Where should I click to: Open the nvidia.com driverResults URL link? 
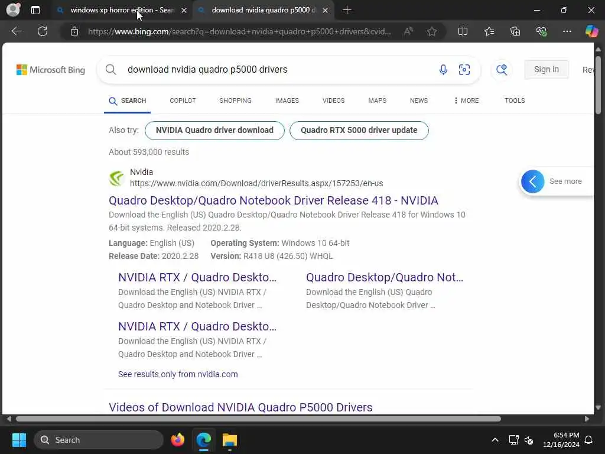click(256, 183)
